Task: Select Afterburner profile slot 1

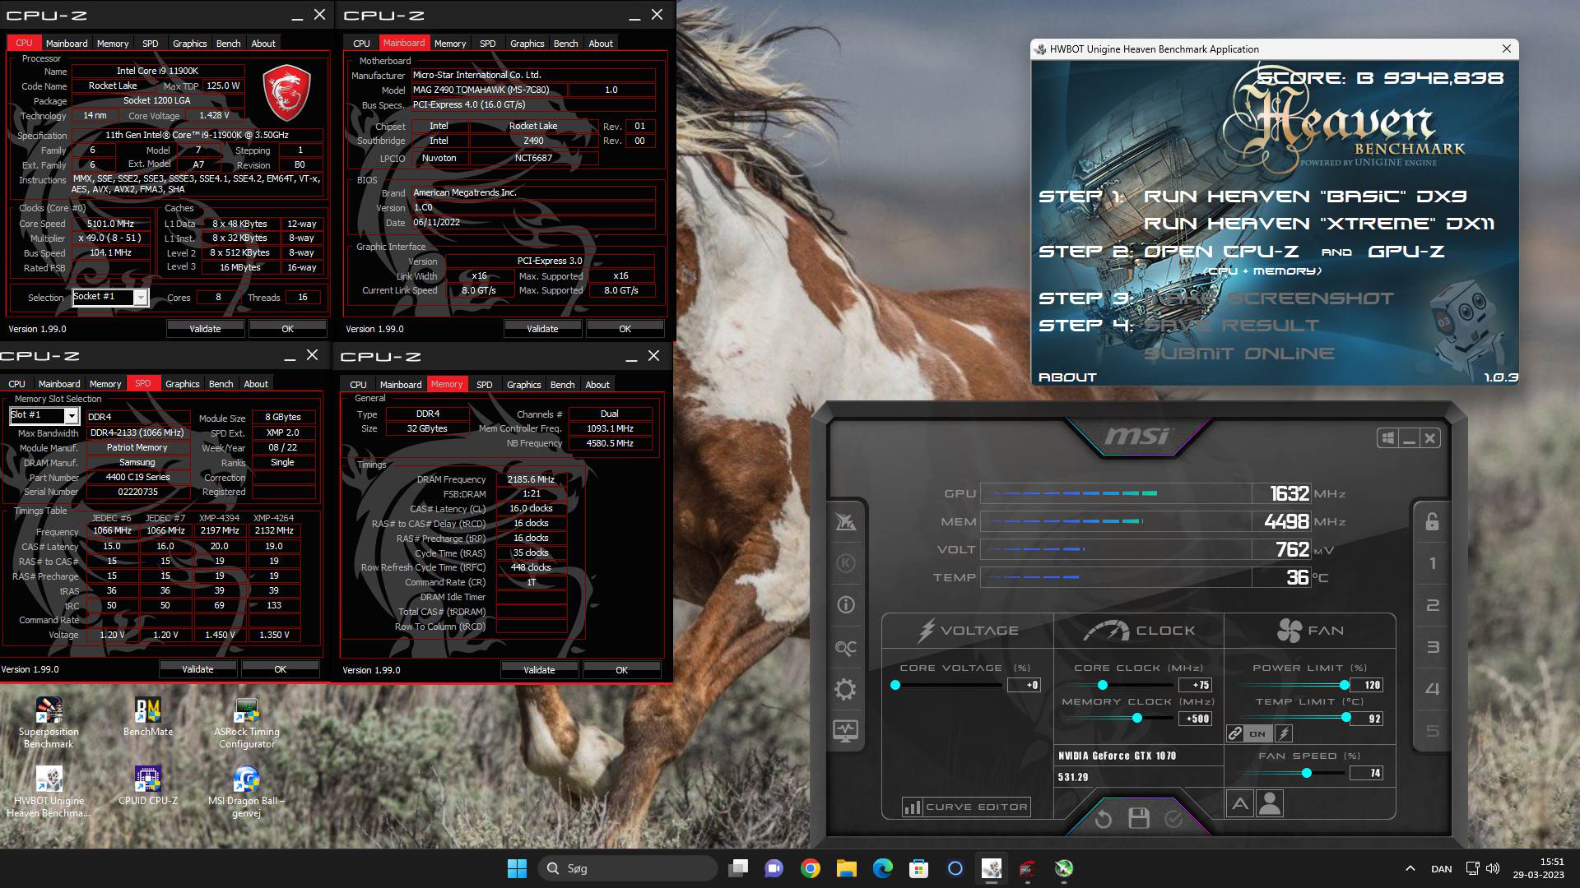Action: click(1432, 563)
